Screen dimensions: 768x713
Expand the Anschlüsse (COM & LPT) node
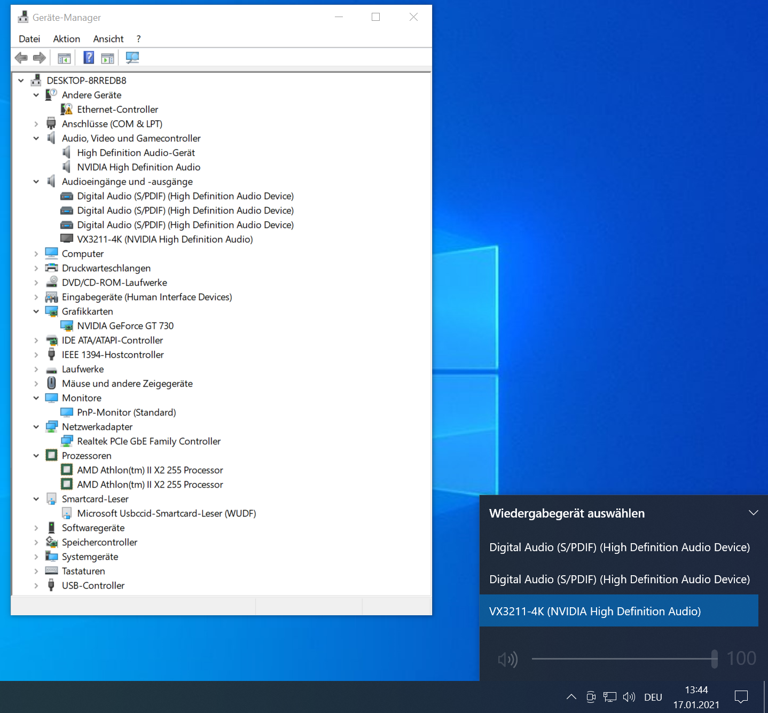(x=36, y=124)
